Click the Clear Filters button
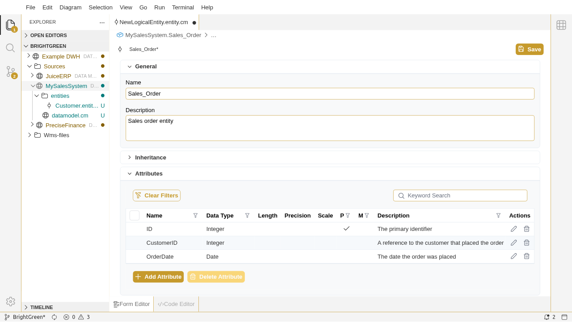Image resolution: width=572 pixels, height=335 pixels. (x=156, y=196)
